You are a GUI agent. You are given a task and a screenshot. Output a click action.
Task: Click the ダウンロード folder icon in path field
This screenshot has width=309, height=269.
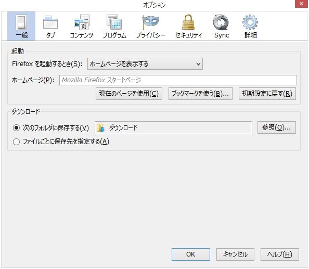coord(100,128)
